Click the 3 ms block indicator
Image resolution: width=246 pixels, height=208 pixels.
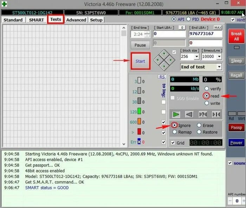click(139, 80)
